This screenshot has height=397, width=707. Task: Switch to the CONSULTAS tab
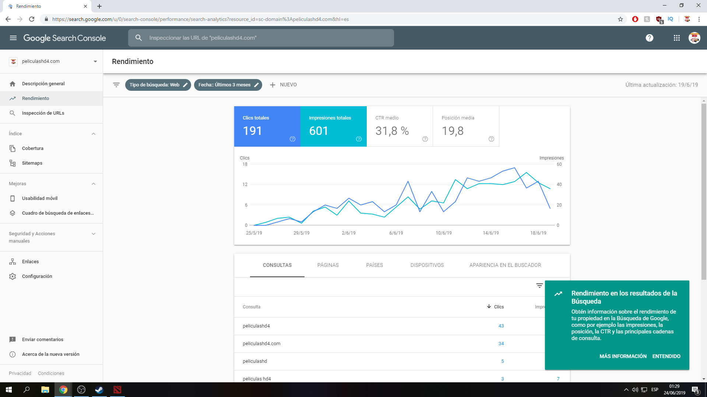[277, 265]
